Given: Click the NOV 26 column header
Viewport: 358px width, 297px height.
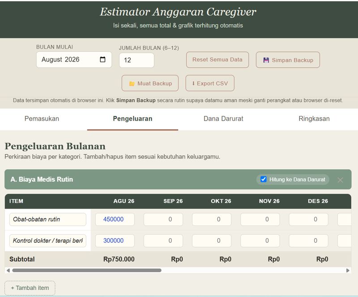Looking at the screenshot, I should pos(269,201).
